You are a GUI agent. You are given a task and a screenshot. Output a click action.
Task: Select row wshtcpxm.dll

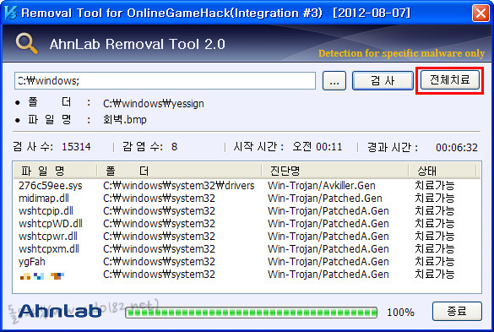pos(247,248)
